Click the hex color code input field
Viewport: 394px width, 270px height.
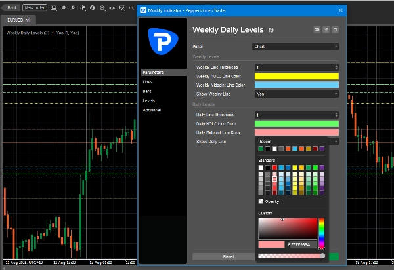(302, 244)
